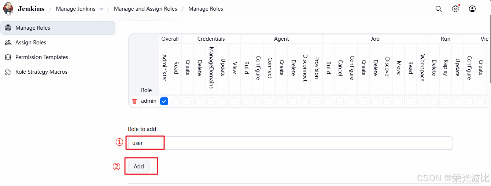Tick Job Create for admin
Screen dimensions: 491x186
(363, 101)
